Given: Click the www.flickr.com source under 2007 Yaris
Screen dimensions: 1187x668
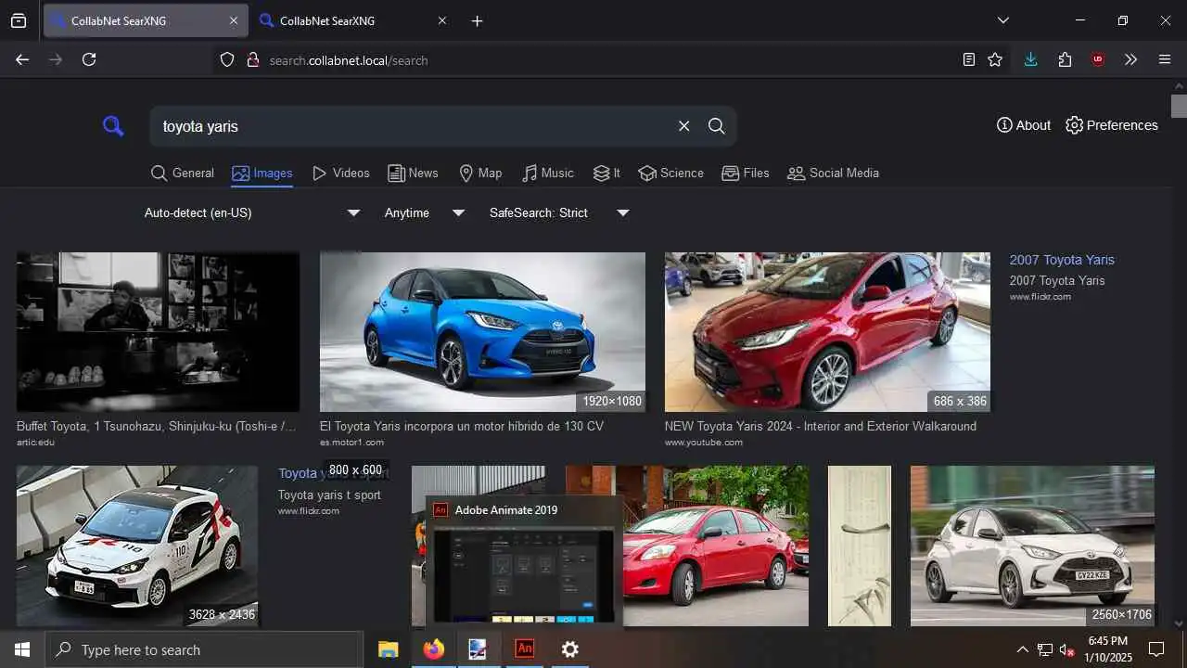Looking at the screenshot, I should coord(1040,297).
